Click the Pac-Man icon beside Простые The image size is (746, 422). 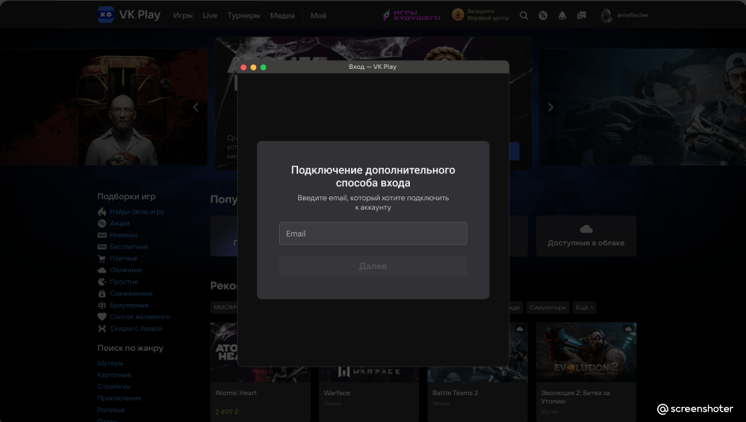tap(101, 282)
